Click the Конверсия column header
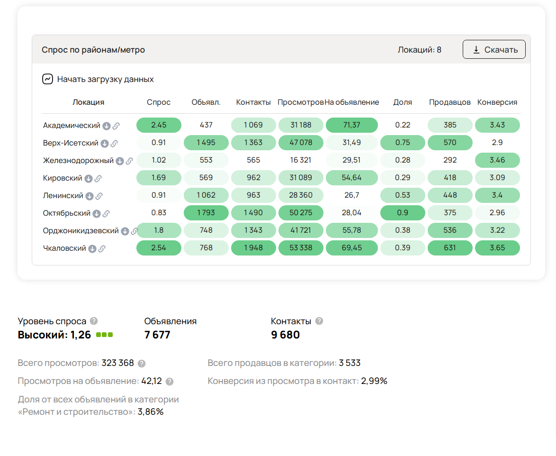Screen dimensions: 556x456 pyautogui.click(x=497, y=102)
